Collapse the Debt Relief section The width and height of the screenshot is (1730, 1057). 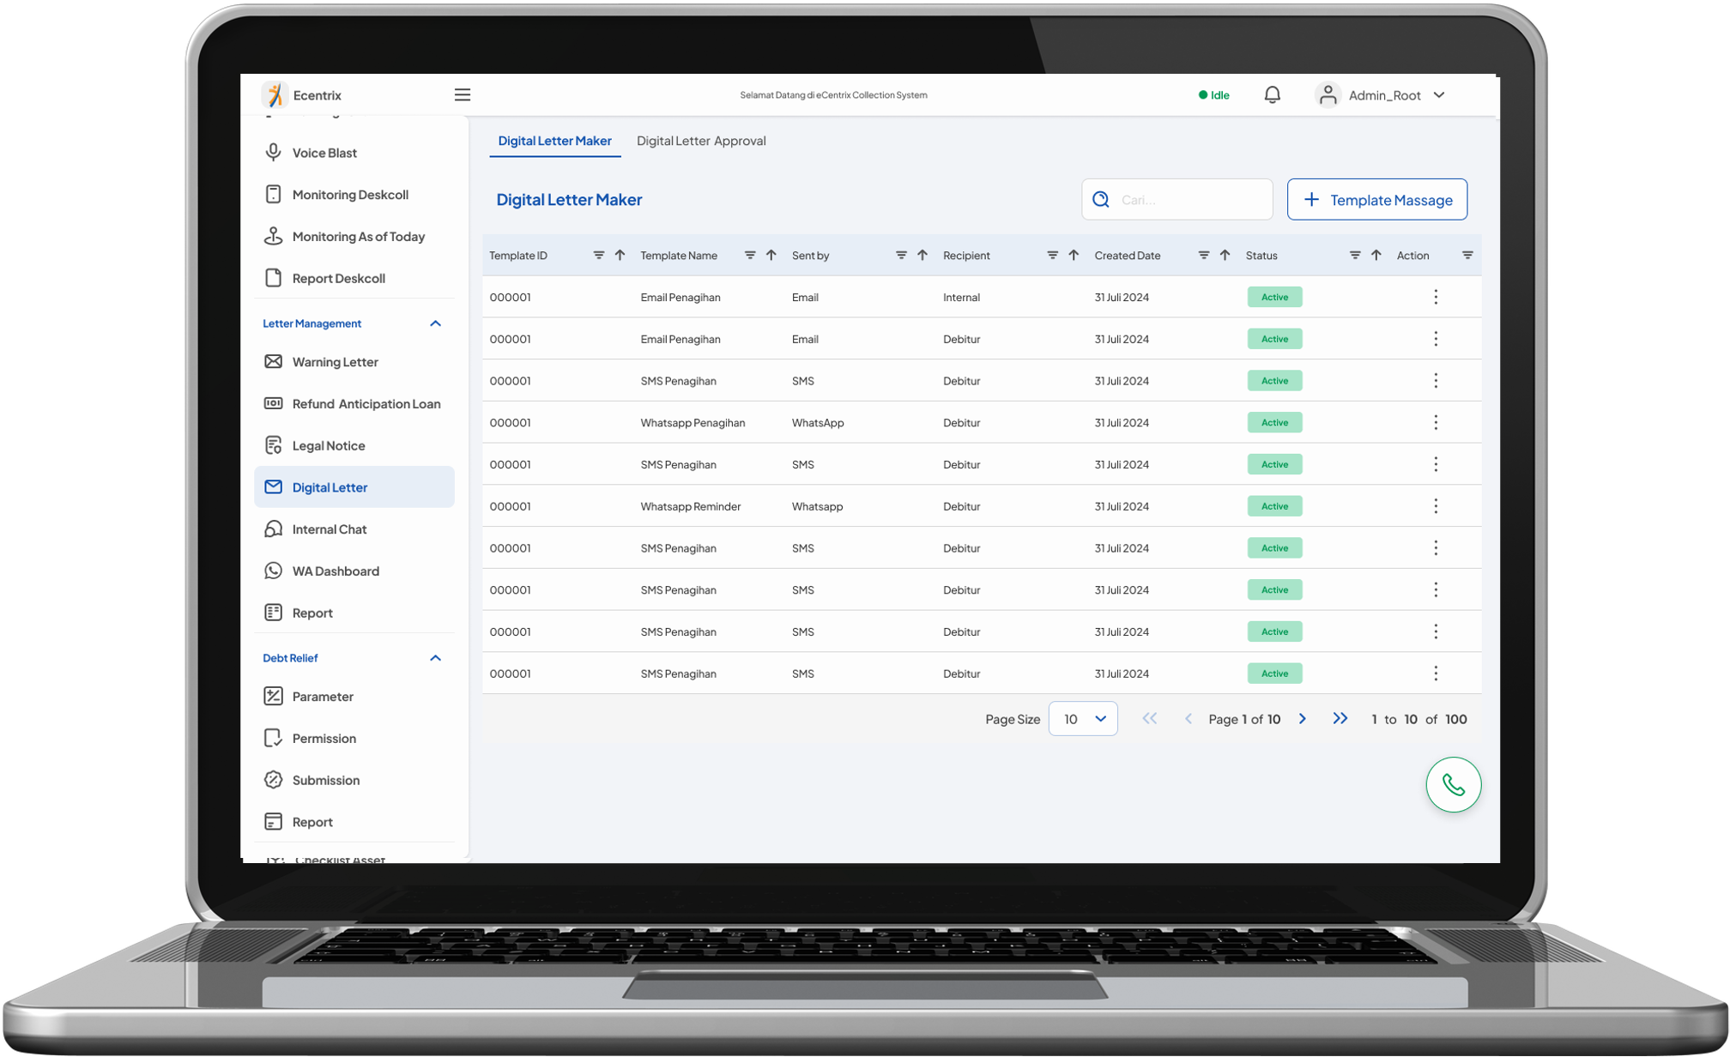pos(435,658)
